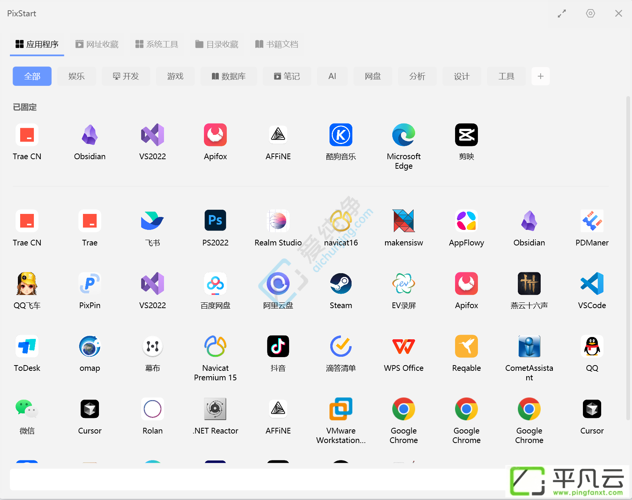The height and width of the screenshot is (500, 632).
Task: Launch navicat16 icon
Action: click(x=341, y=221)
